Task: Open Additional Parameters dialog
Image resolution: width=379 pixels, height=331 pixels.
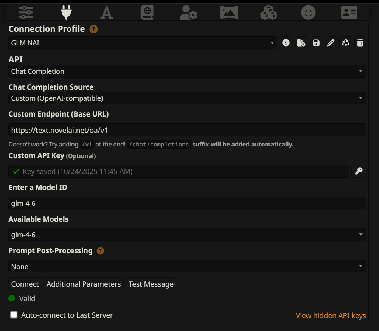Action: 84,284
